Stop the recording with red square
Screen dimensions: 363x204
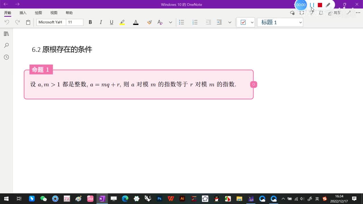tap(320, 5)
